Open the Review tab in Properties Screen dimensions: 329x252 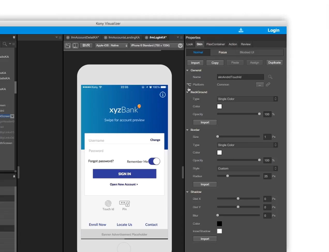tap(246, 44)
